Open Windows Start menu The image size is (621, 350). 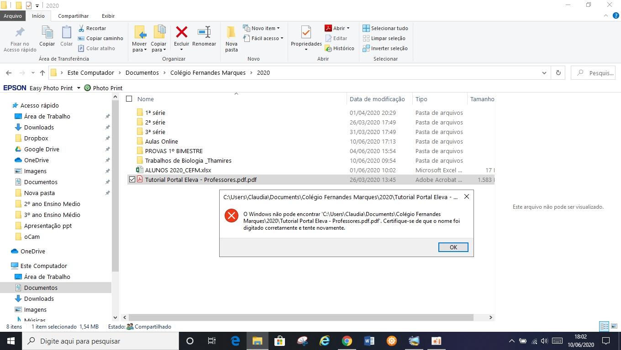(x=11, y=341)
